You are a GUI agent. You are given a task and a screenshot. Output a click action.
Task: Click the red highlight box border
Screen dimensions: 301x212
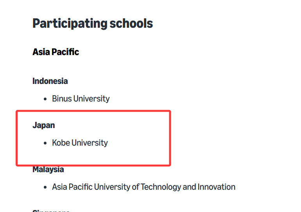pyautogui.click(x=93, y=111)
